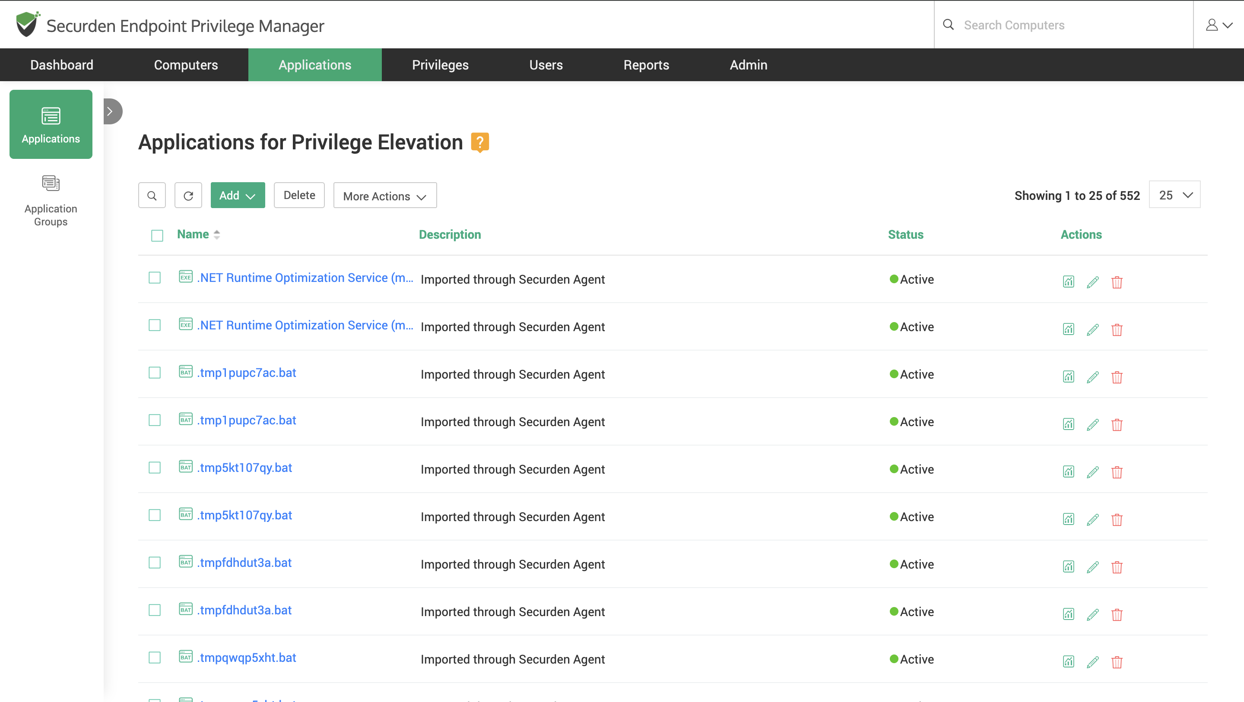The height and width of the screenshot is (702, 1244).
Task: Click into the Search Computers field
Action: click(1063, 25)
